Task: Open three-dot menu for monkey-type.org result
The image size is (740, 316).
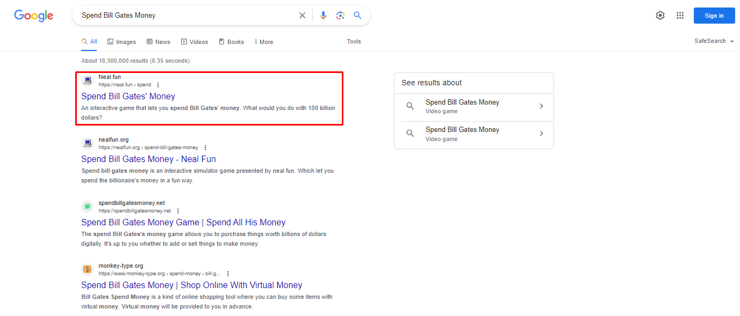Action: click(x=228, y=274)
